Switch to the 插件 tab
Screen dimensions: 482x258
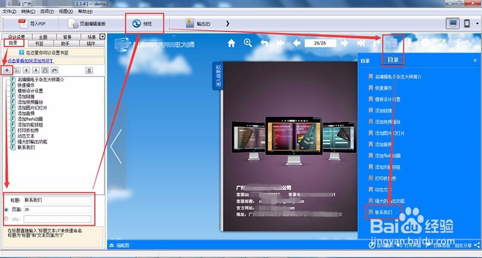click(91, 43)
